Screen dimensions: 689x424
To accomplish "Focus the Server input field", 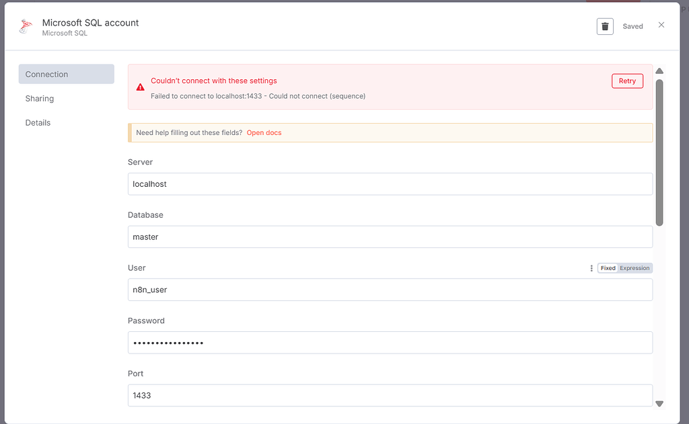I will click(390, 184).
